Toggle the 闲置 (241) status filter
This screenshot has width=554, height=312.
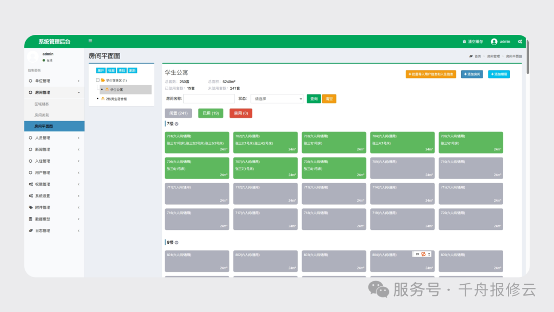point(178,113)
